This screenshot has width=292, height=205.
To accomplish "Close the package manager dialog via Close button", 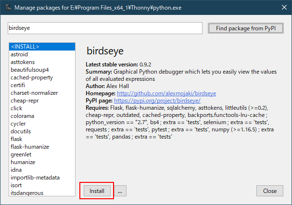I will [x=270, y=191].
